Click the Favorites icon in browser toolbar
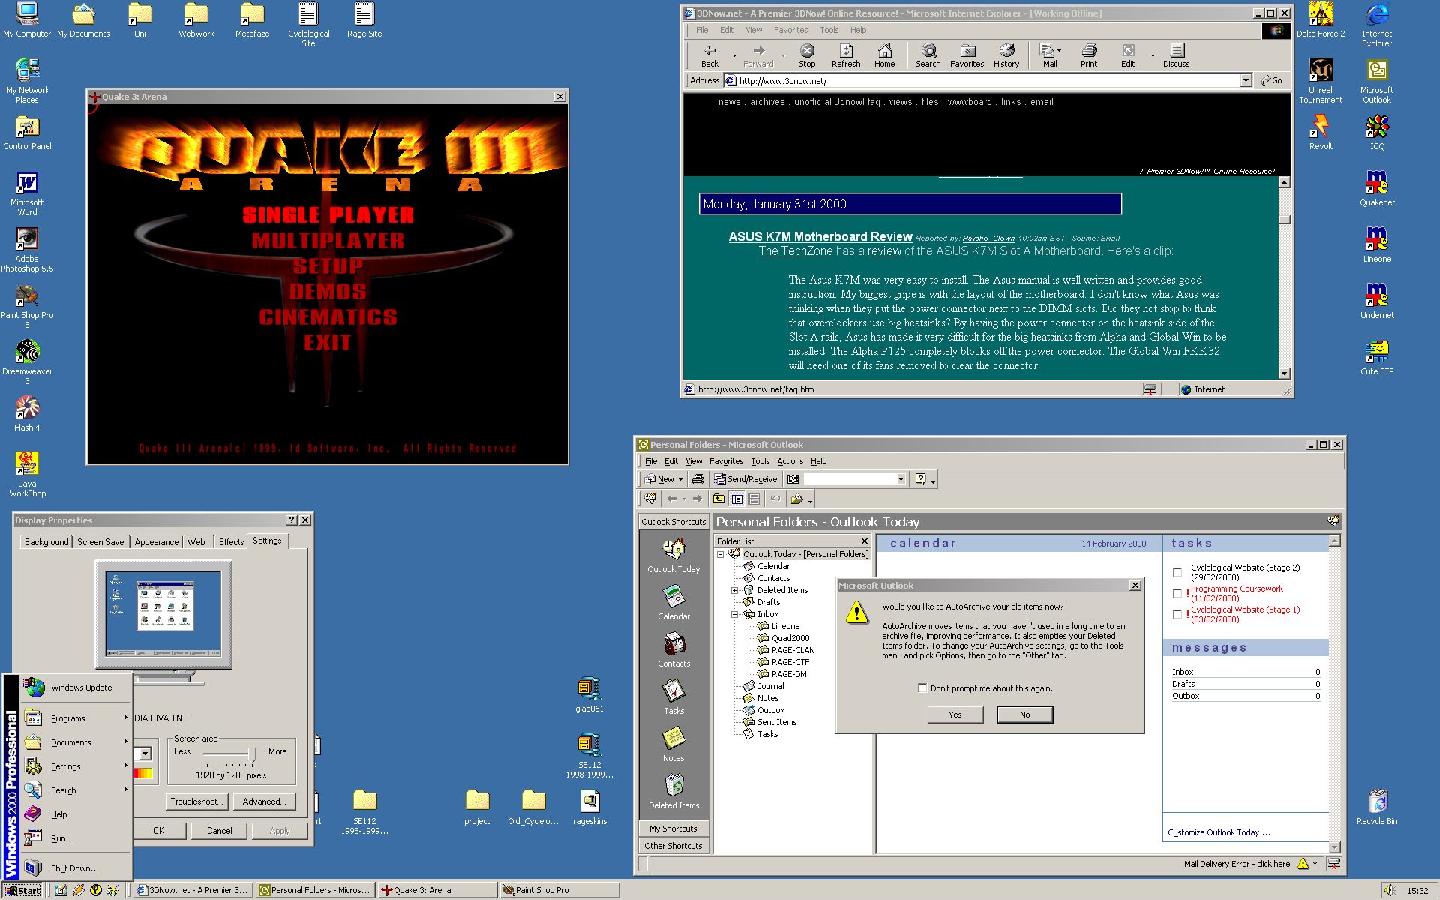This screenshot has width=1440, height=900. tap(967, 54)
